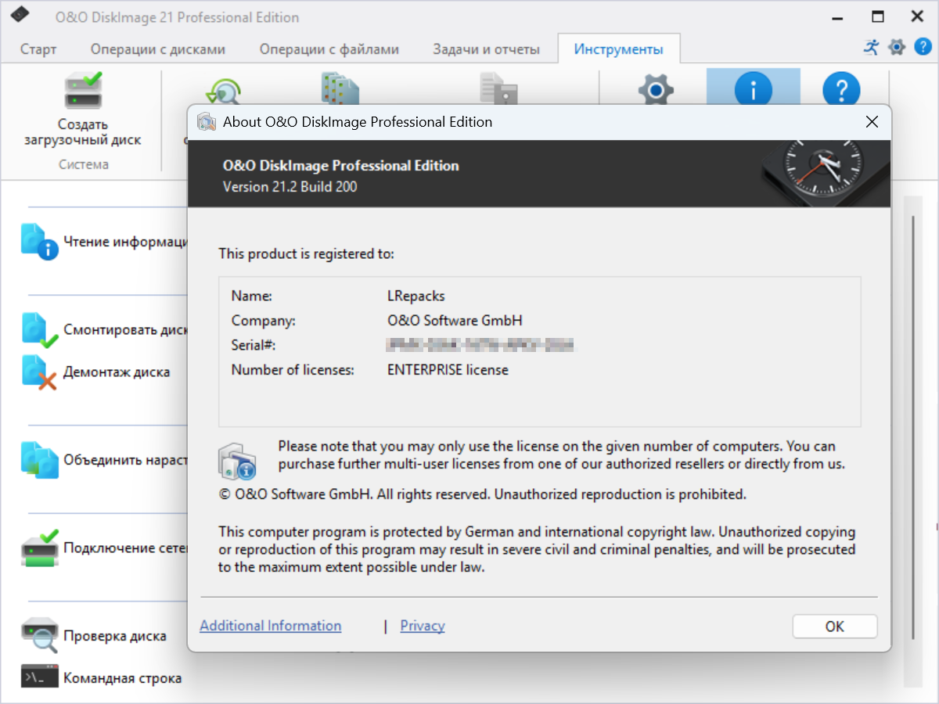Open the Командная строка terminal icon
The height and width of the screenshot is (704, 939).
coord(39,677)
